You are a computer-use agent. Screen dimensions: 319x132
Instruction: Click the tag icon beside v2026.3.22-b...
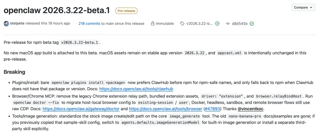tap(182, 24)
